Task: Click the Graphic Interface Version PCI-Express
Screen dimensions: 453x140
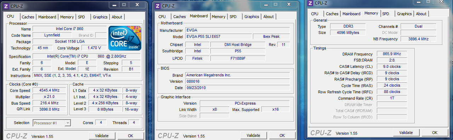Action: [245, 103]
